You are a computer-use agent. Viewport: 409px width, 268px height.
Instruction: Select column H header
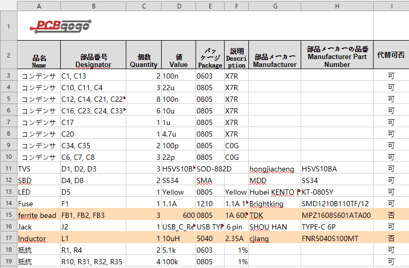(x=337, y=6)
